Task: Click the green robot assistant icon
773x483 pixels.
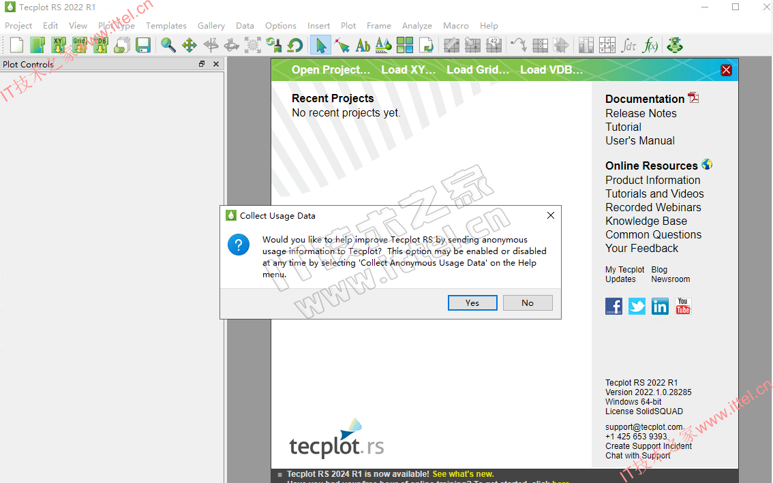Action: [675, 46]
